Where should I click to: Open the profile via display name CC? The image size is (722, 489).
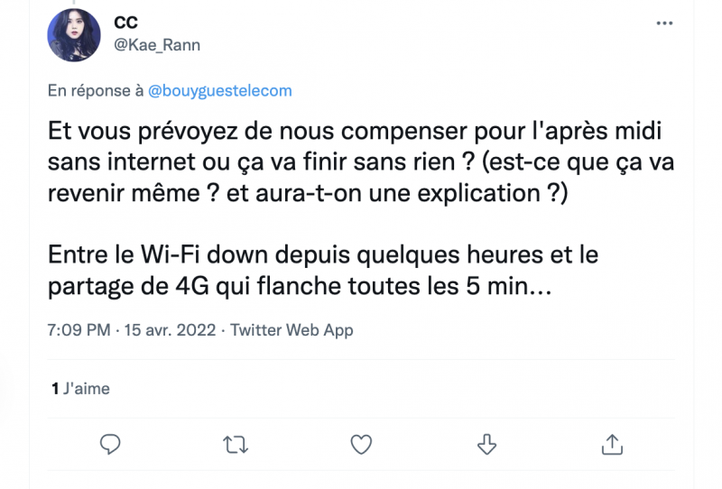[126, 23]
